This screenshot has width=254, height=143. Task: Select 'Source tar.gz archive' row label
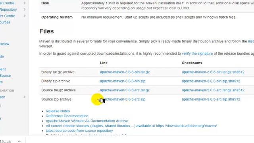click(x=58, y=90)
